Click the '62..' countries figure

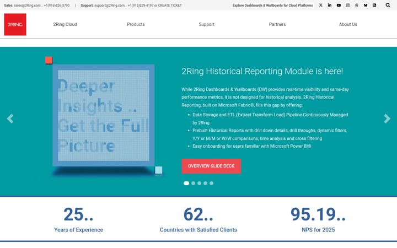[198, 214]
